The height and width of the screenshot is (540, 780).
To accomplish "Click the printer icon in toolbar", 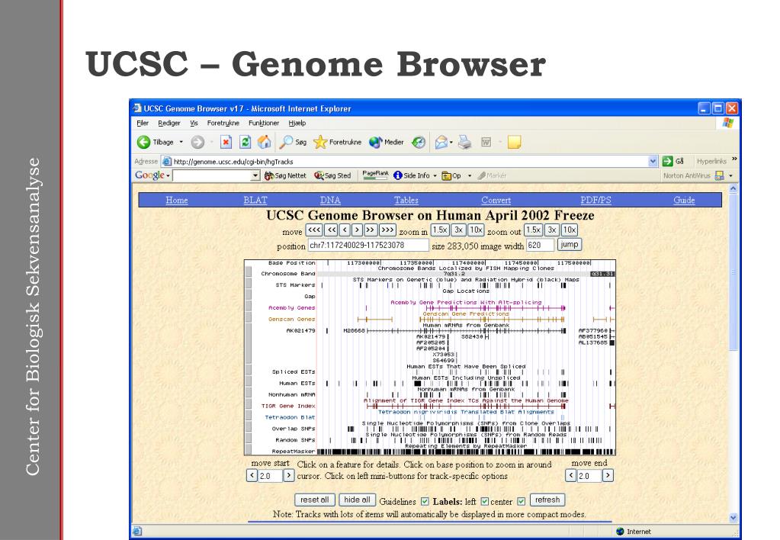I will click(464, 143).
